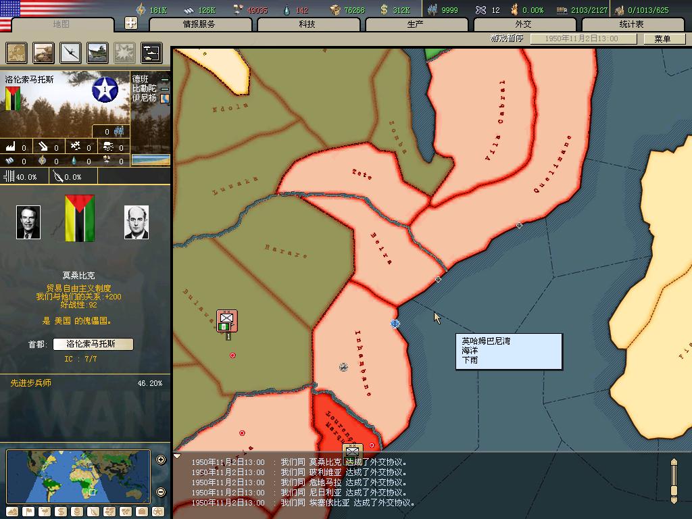The image size is (692, 519).
Task: Click the small Mozambique flag under province name
Action: coord(13,98)
